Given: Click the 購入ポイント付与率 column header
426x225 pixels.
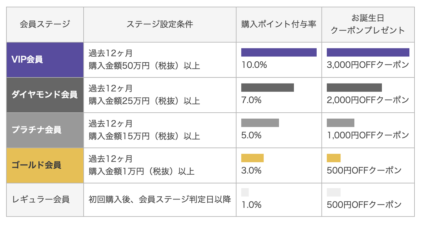Looking at the screenshot, I should 279,24.
